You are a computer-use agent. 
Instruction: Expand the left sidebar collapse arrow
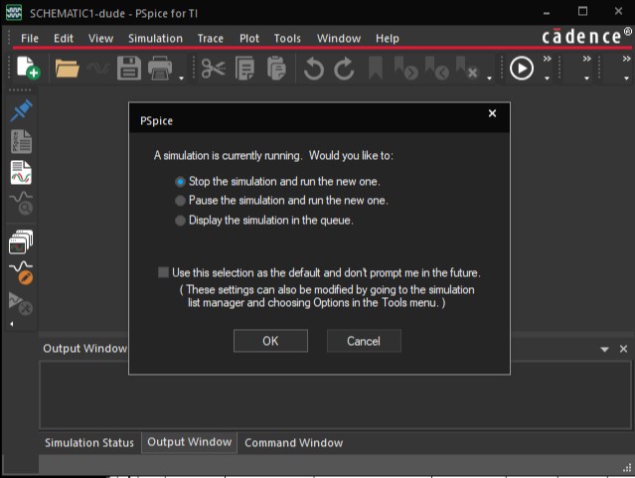pos(12,324)
